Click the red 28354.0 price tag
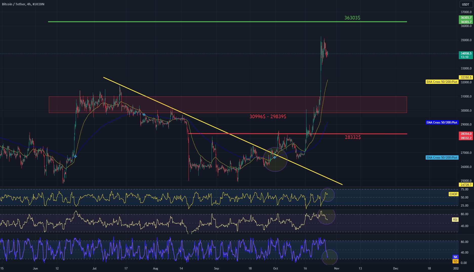Image resolution: width=474 pixels, height=272 pixels. 466,134
